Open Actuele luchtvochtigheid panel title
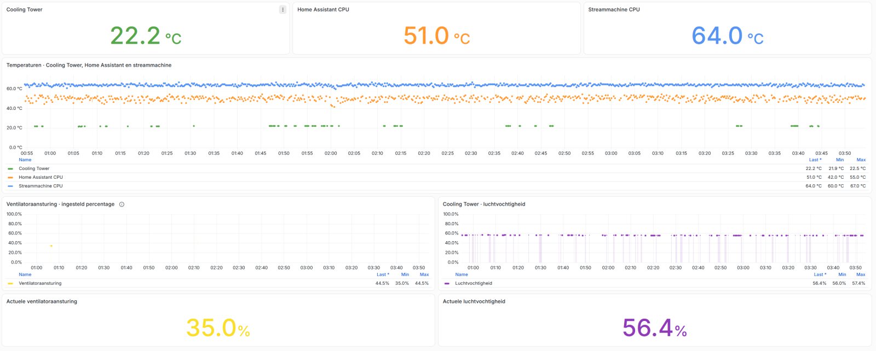The width and height of the screenshot is (876, 351). click(474, 302)
